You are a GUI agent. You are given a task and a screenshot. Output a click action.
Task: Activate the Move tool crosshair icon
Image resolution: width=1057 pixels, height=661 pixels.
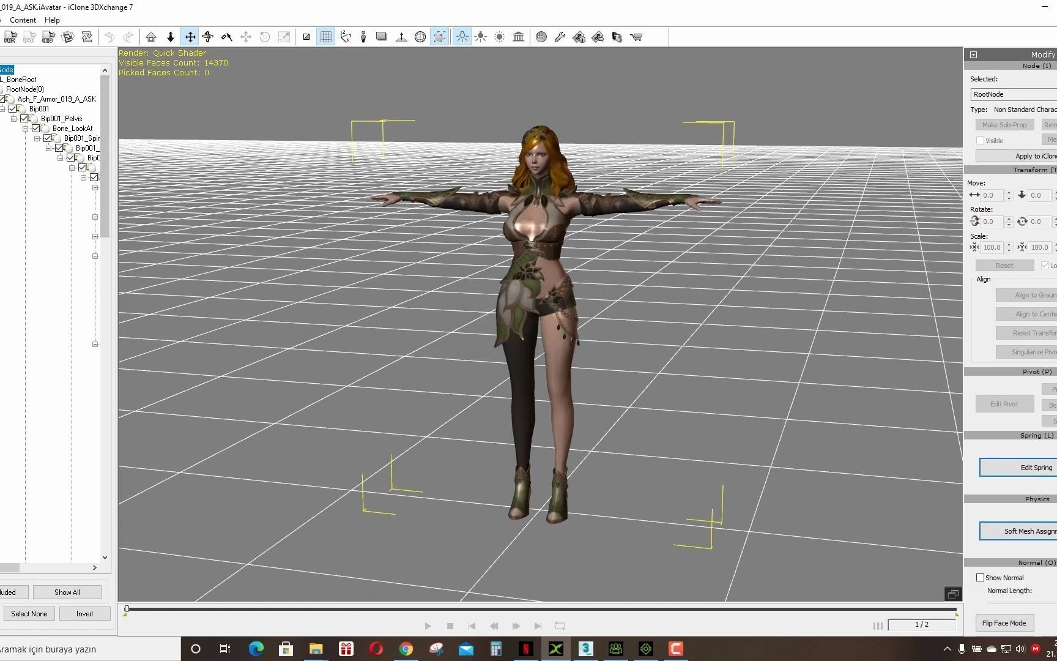[190, 37]
